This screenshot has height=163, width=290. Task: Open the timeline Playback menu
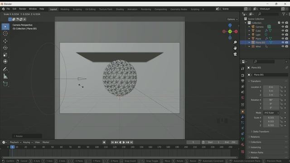coord(15,142)
